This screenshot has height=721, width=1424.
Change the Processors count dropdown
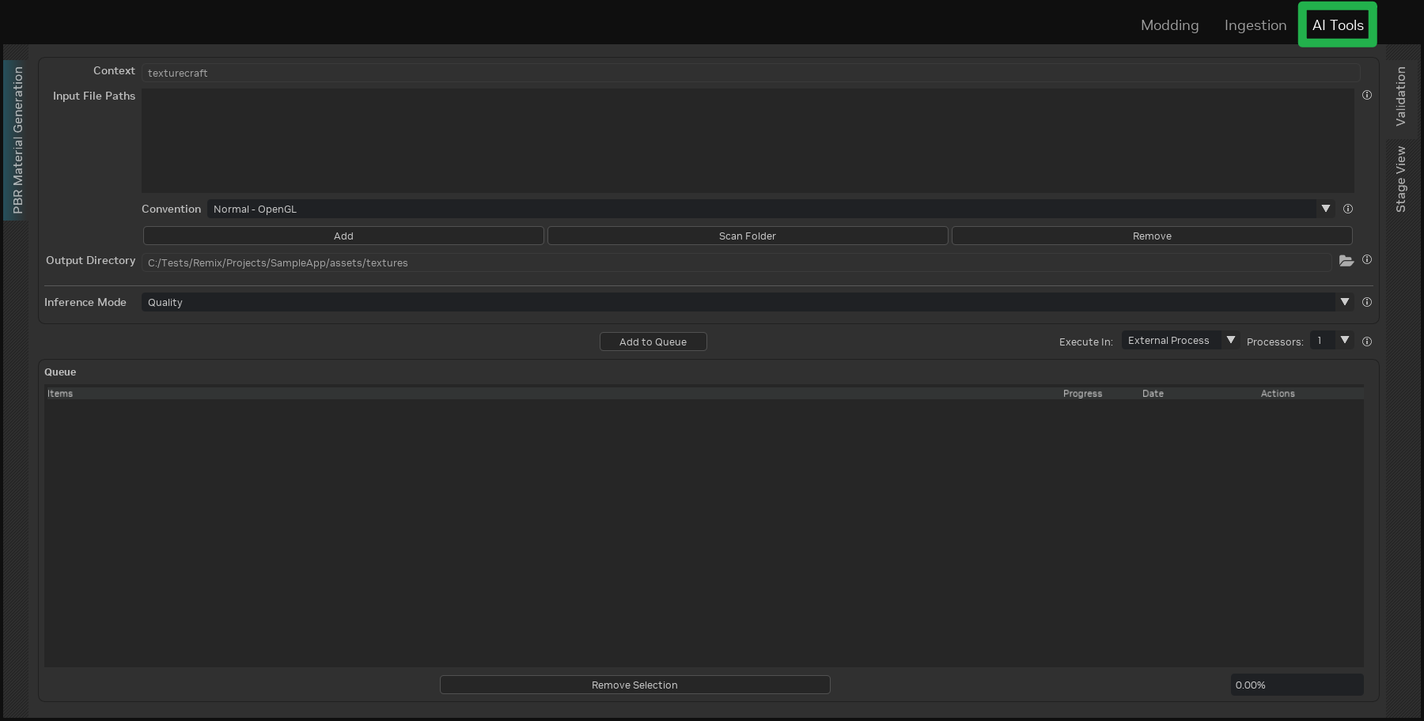point(1345,340)
